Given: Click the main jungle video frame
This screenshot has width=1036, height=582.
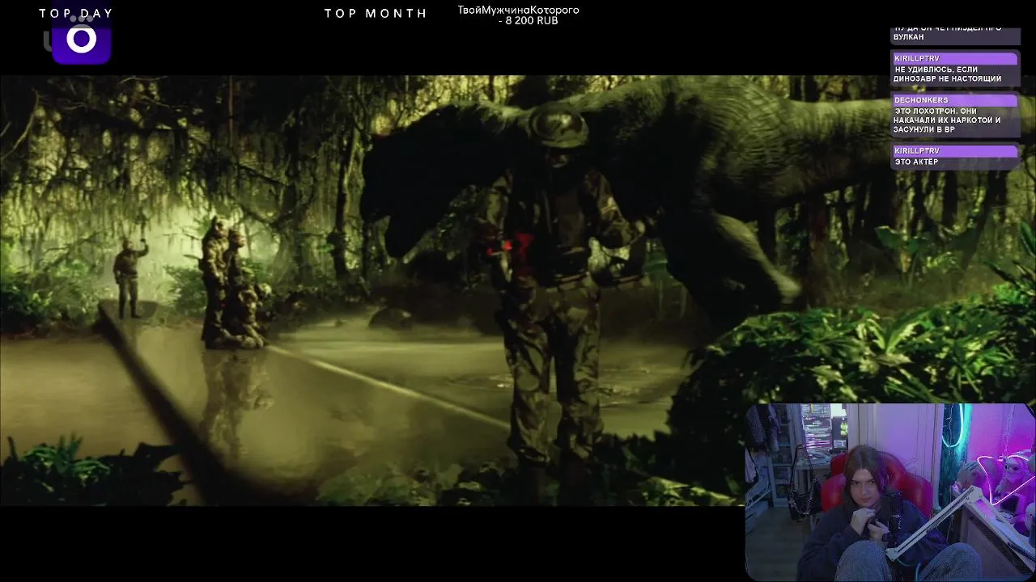Looking at the screenshot, I should (518, 291).
